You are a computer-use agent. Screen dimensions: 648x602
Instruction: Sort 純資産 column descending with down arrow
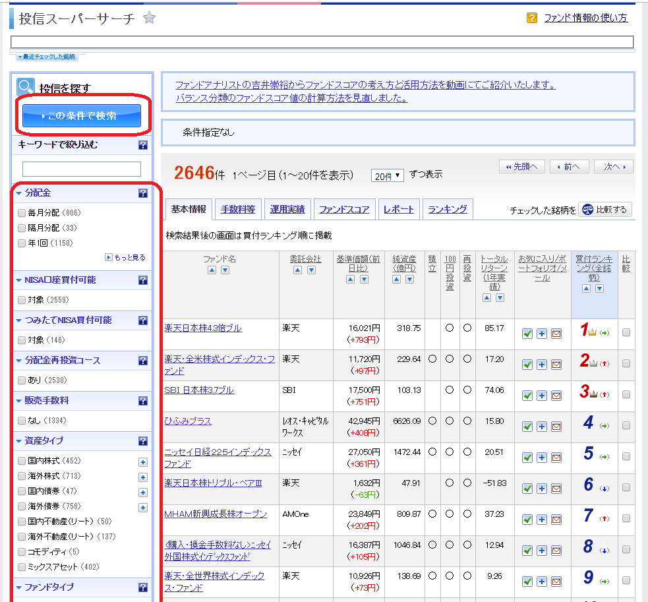(409, 280)
